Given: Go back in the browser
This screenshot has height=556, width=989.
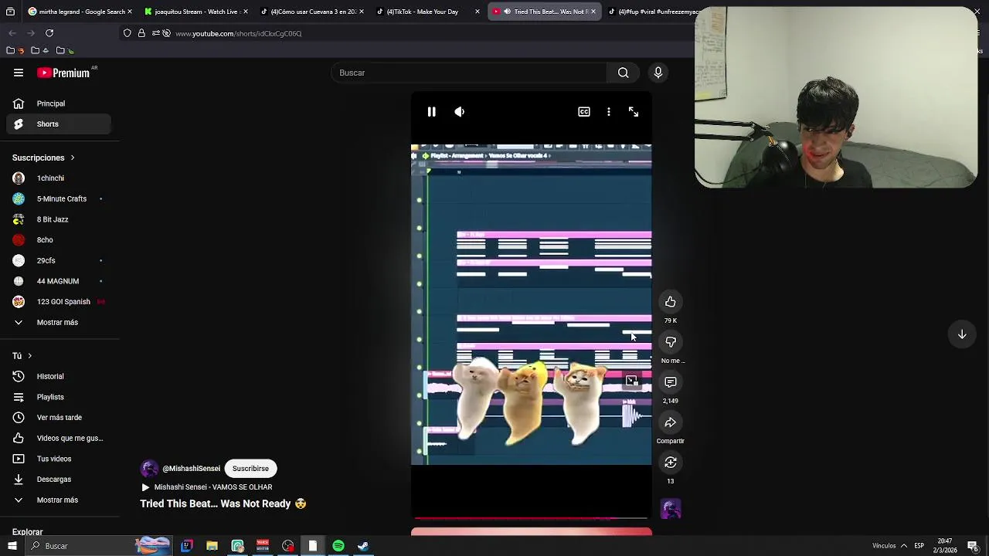Looking at the screenshot, I should tap(12, 33).
